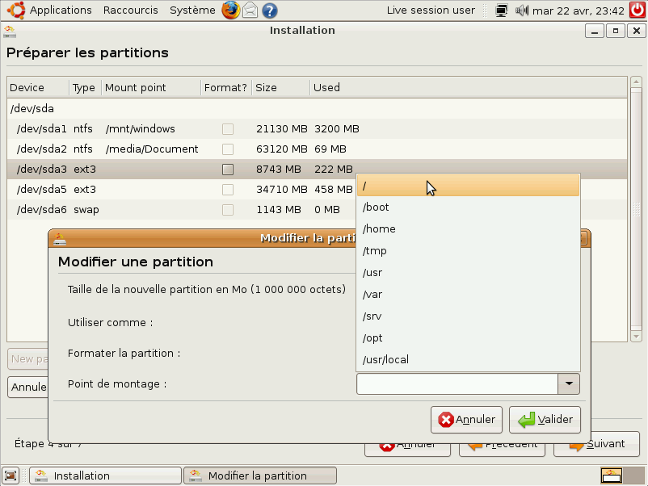Click /media/Document mount point cell

pyautogui.click(x=152, y=149)
